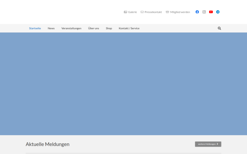Open the News menu item
247x154 pixels.
click(51, 28)
